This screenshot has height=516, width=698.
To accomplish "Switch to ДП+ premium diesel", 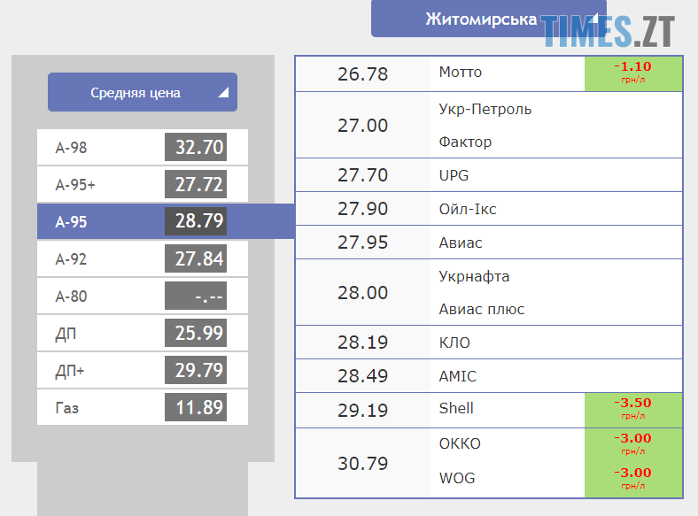I will pyautogui.click(x=142, y=371).
